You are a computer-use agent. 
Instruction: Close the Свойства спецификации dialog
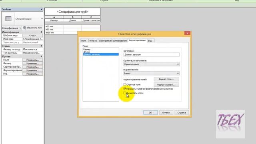click(x=187, y=33)
